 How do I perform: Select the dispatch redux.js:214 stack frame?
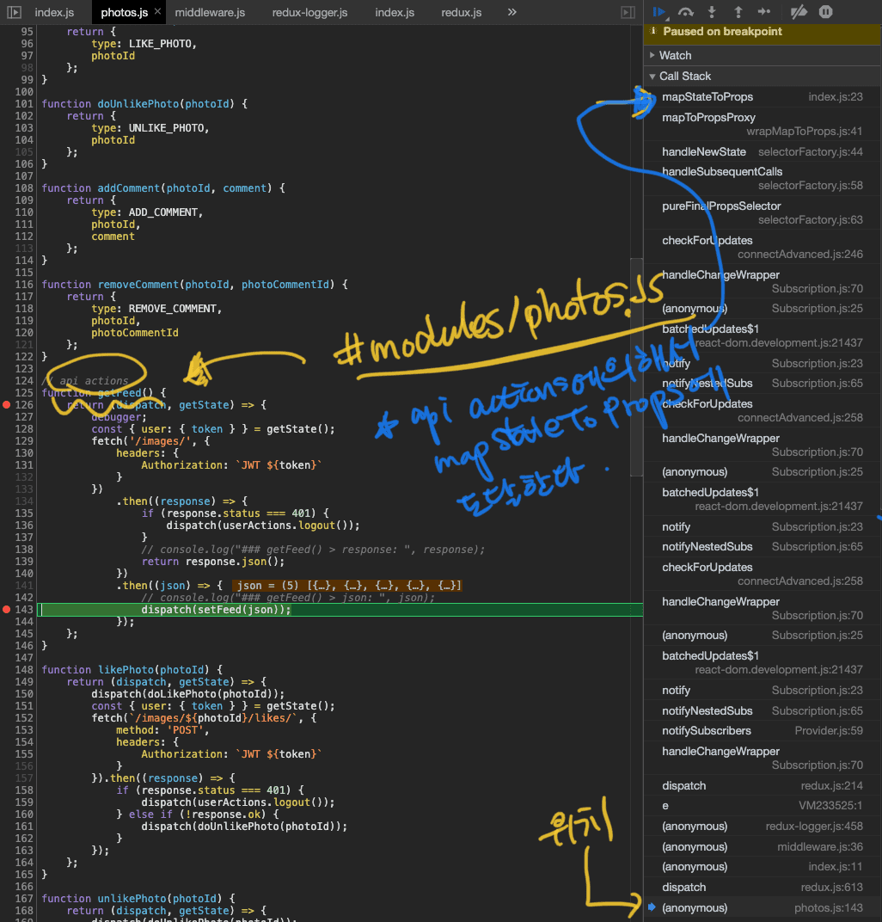(683, 786)
